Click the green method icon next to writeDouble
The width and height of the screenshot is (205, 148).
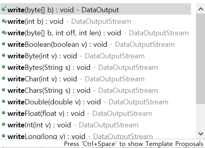4,101
